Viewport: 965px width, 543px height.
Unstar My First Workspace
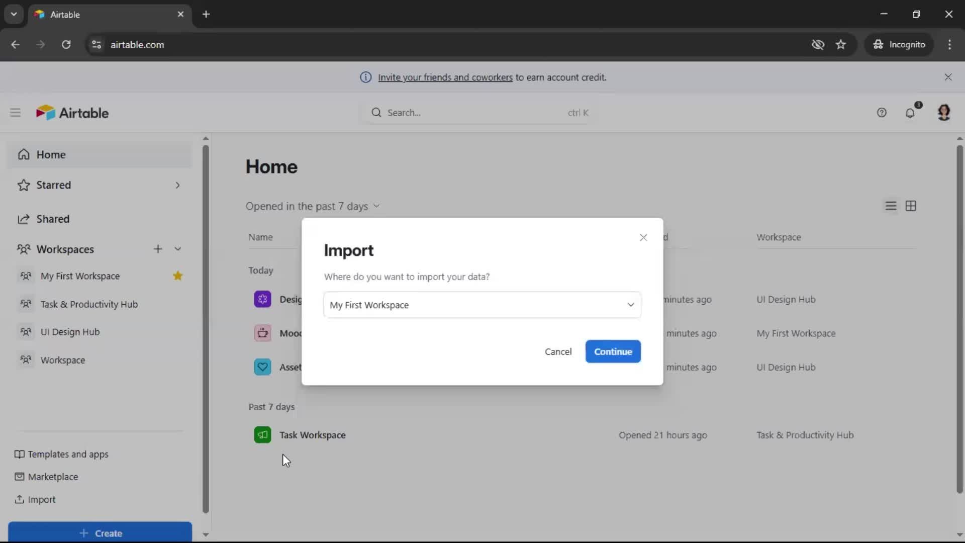177,276
